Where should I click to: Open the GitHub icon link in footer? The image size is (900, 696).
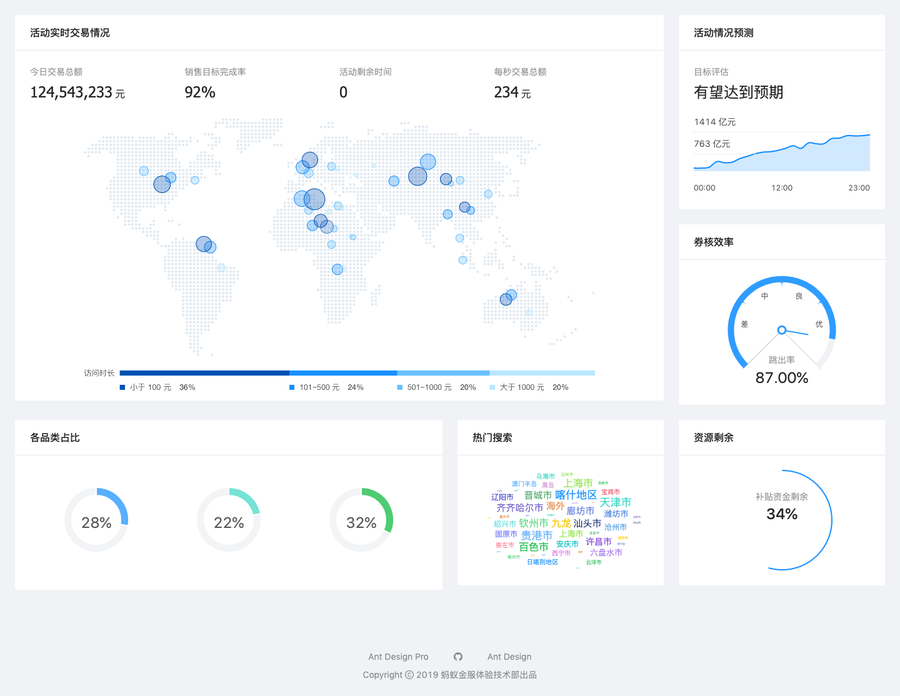click(x=458, y=657)
